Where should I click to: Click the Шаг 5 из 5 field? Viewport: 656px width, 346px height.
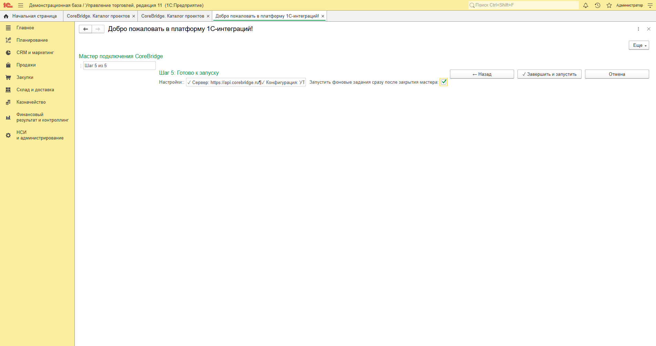(119, 65)
